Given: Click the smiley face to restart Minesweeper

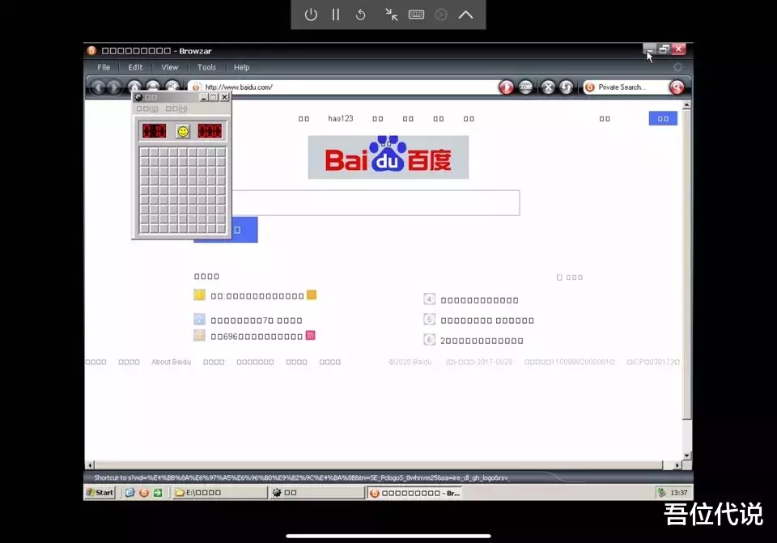Looking at the screenshot, I should pyautogui.click(x=181, y=130).
